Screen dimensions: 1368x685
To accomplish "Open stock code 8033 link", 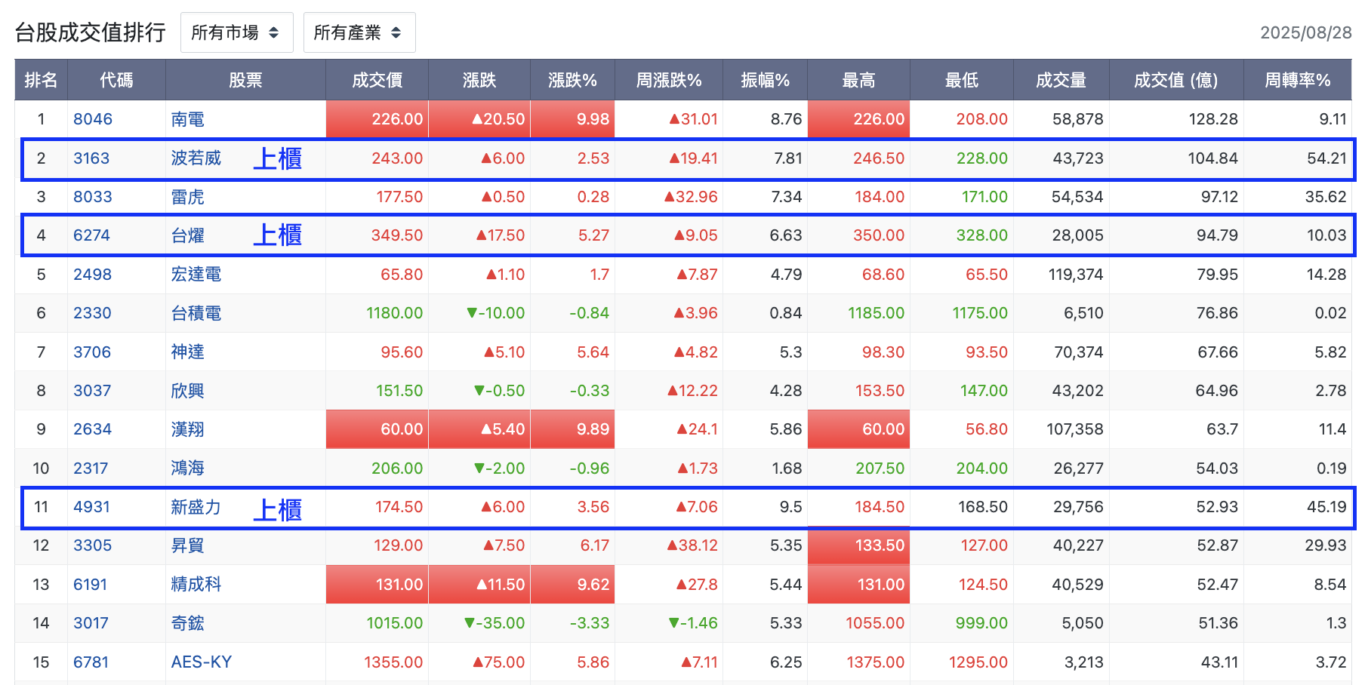I will 93,197.
